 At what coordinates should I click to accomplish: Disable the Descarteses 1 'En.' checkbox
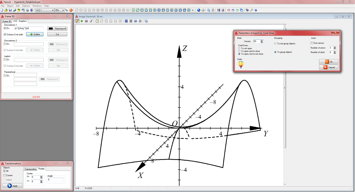[x=5, y=28]
